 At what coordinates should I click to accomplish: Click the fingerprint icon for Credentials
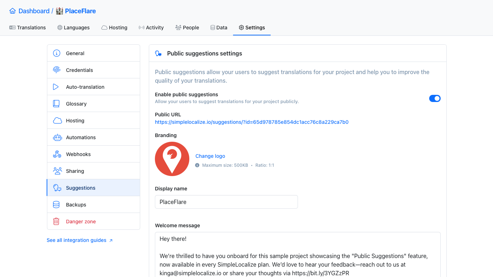coord(57,70)
